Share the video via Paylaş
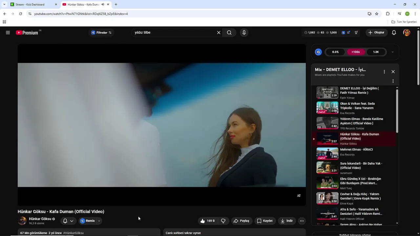Image resolution: width=420 pixels, height=236 pixels. pos(241,221)
